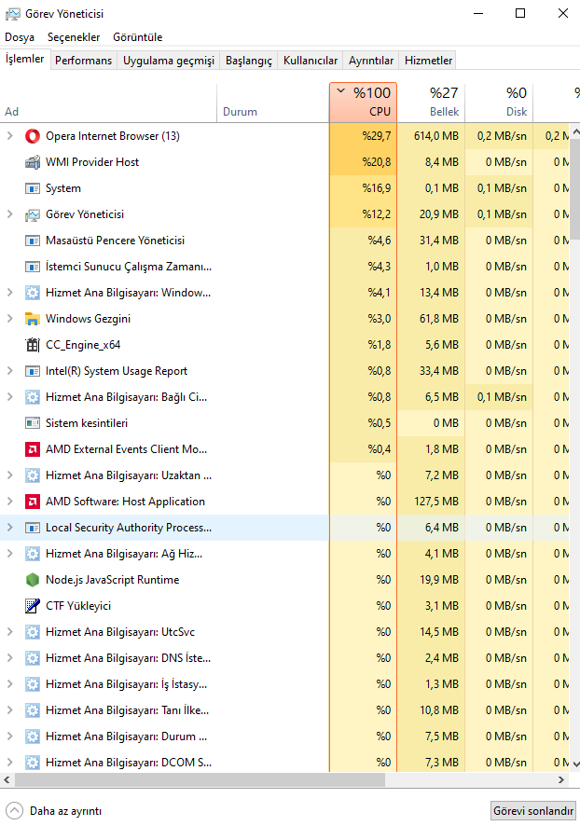Select the Hizmet Ana Bilgisayarı: Tanı İlke... row
580x826 pixels.
click(284, 710)
